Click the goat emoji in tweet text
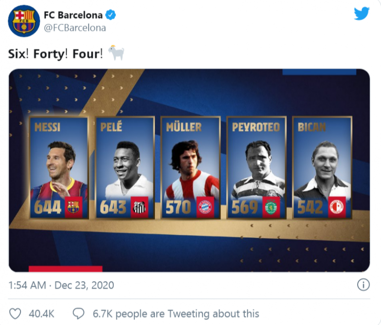The width and height of the screenshot is (381, 325). [116, 52]
